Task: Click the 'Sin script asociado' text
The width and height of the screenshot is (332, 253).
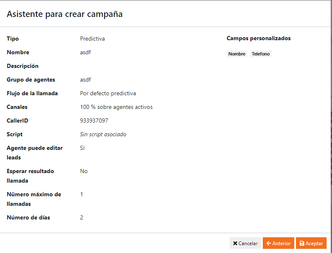Action: tap(103, 134)
